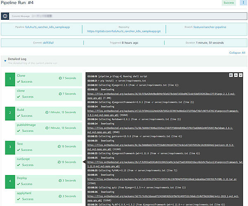Click Collapse All link
248x206 pixels.
pyautogui.click(x=237, y=53)
